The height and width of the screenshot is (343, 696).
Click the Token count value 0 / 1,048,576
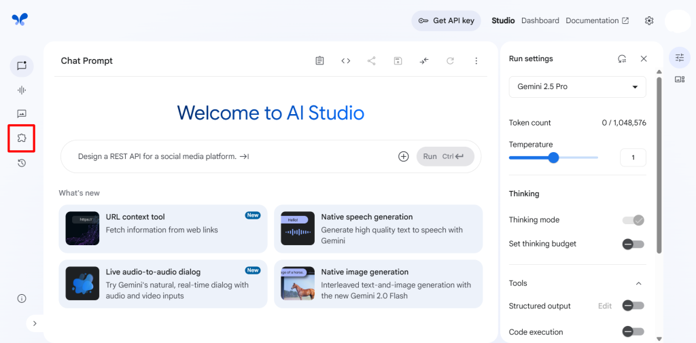point(624,123)
